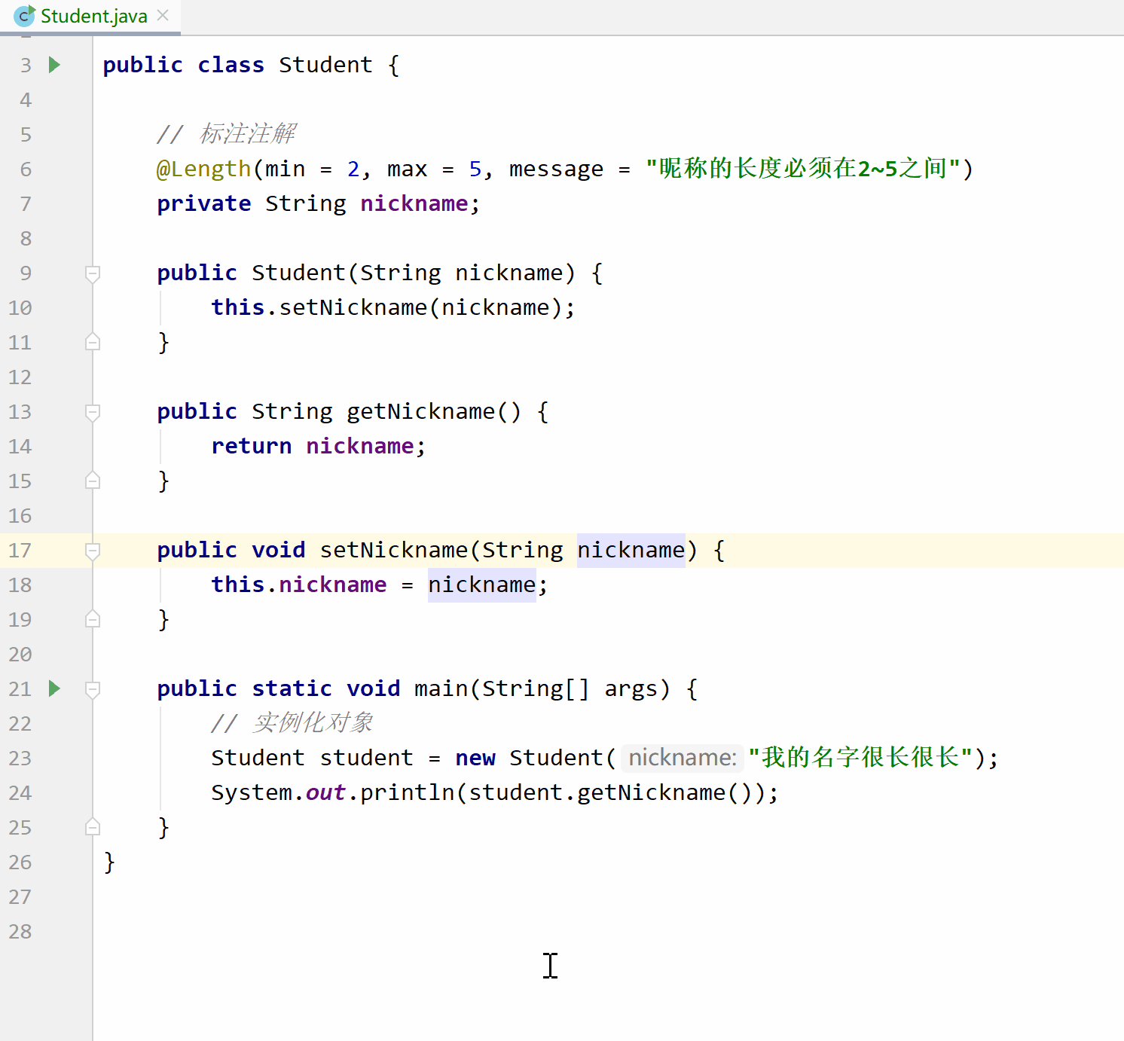Click this.nickname on line 18
This screenshot has width=1124, height=1041.
pyautogui.click(x=298, y=585)
